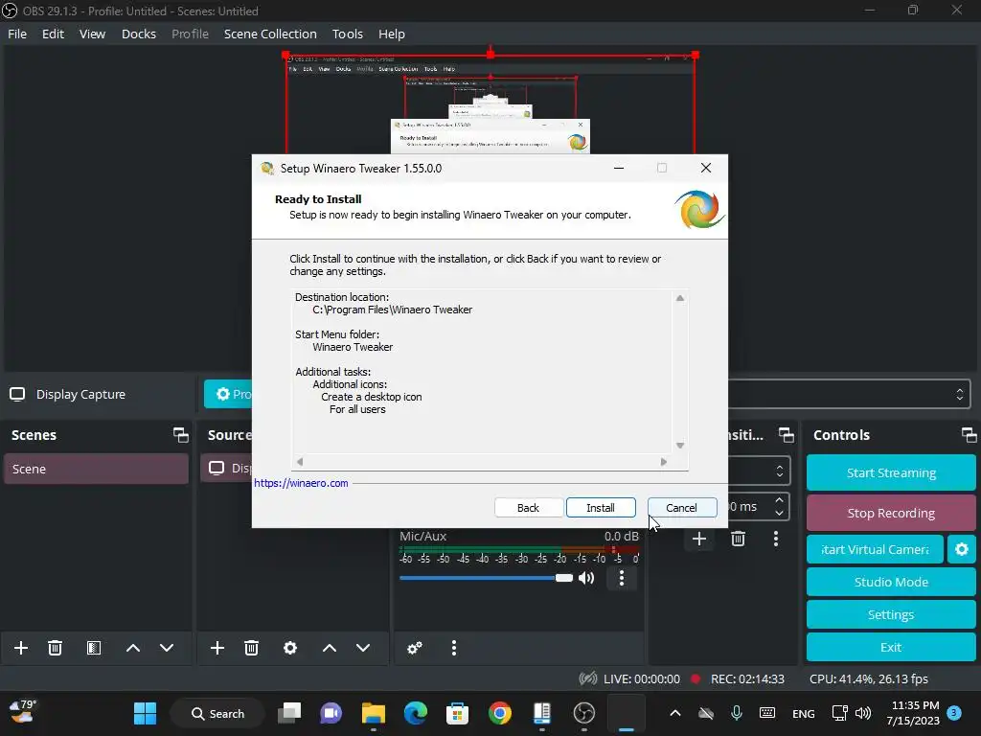The width and height of the screenshot is (981, 736).
Task: Click Start Streaming button
Action: coord(891,472)
